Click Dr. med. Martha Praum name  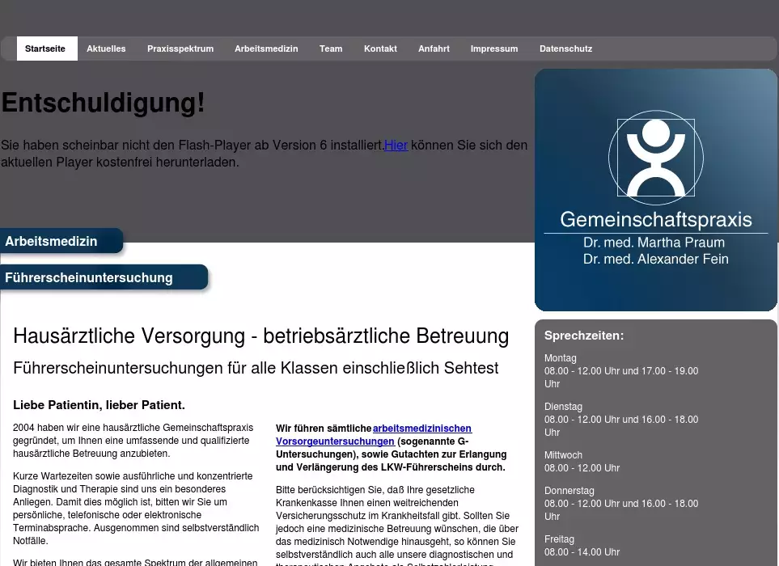(654, 243)
